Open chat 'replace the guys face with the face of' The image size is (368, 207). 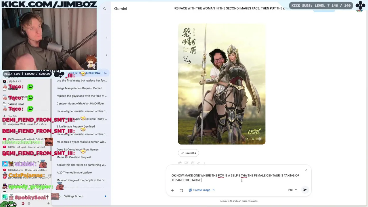point(82,96)
